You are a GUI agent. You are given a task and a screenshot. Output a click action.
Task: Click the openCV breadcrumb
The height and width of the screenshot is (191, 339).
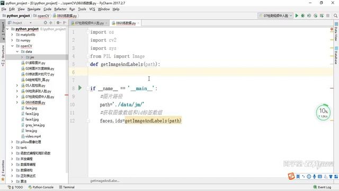(x=41, y=16)
